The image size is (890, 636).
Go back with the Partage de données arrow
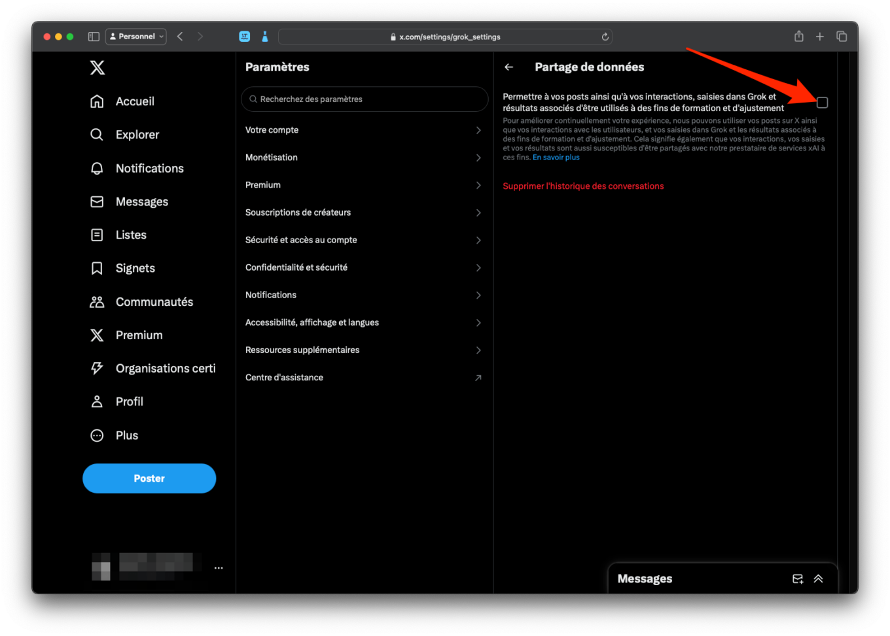coord(509,67)
